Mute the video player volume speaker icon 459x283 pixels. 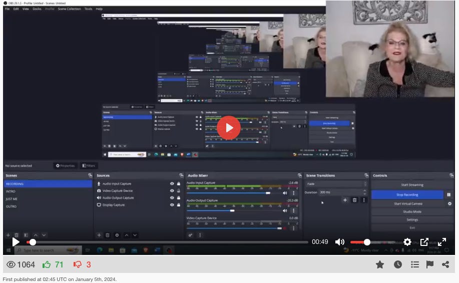tap(339, 242)
